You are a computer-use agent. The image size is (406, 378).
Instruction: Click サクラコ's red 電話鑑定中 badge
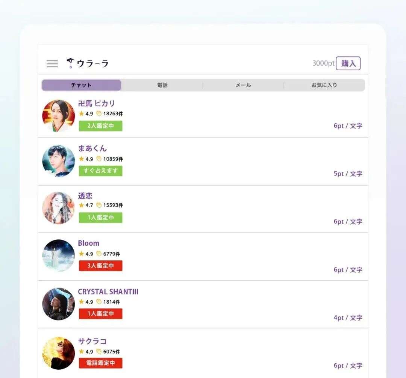pyautogui.click(x=100, y=363)
